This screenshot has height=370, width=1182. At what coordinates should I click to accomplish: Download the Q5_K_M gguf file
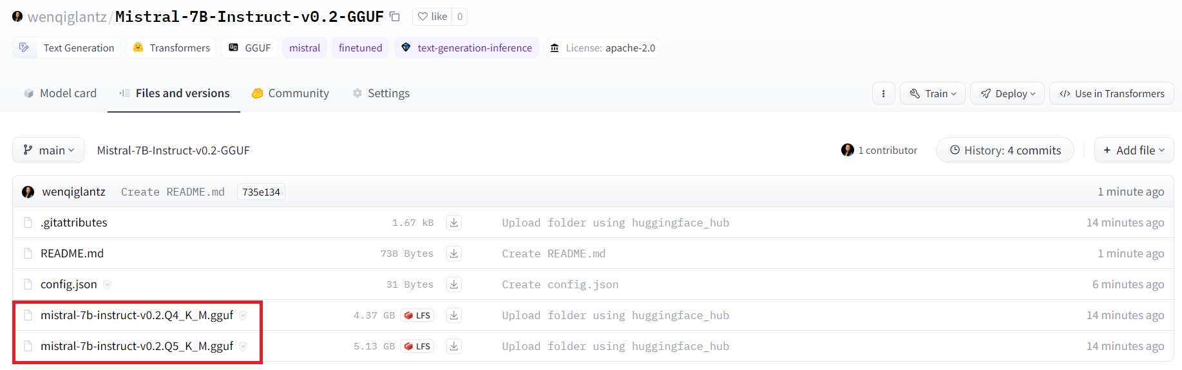pyautogui.click(x=454, y=346)
